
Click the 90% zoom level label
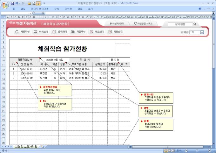click(179, 150)
